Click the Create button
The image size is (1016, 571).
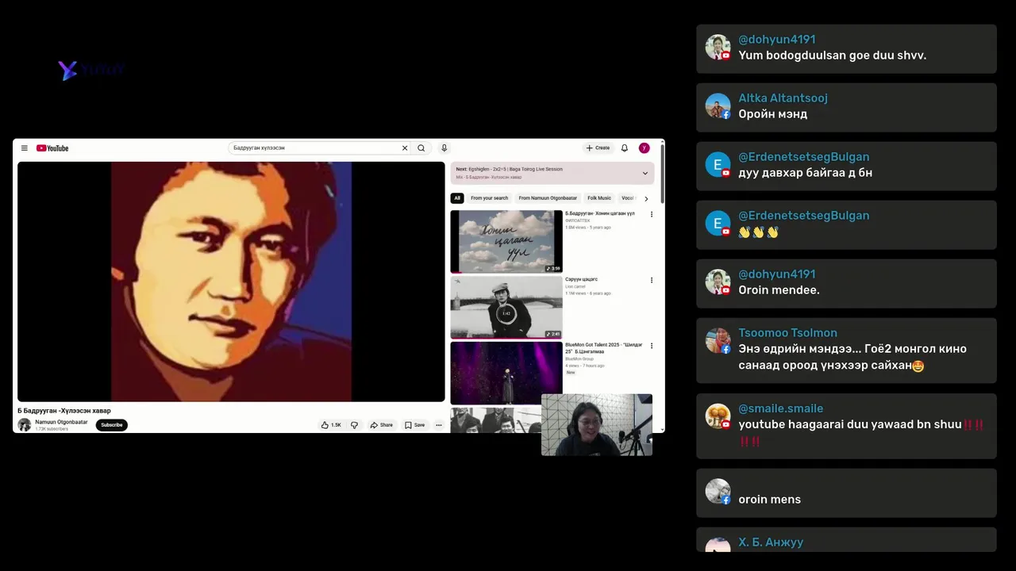point(598,148)
